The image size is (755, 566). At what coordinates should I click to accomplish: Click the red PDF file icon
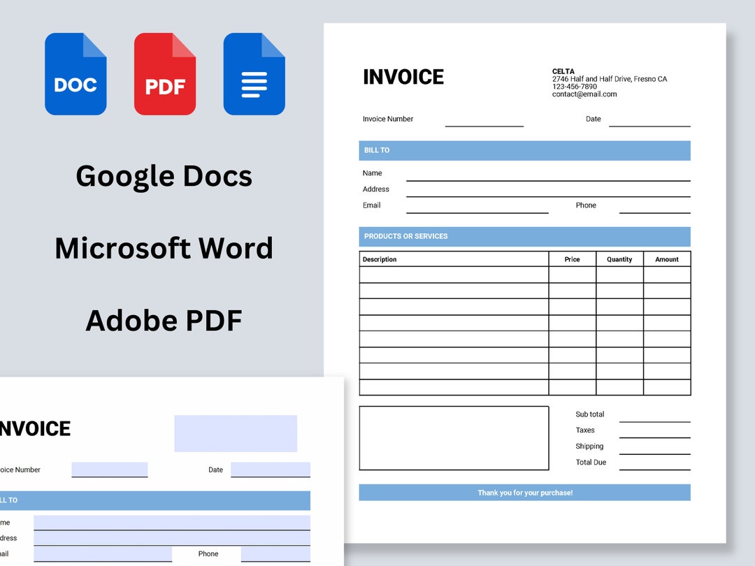(164, 73)
